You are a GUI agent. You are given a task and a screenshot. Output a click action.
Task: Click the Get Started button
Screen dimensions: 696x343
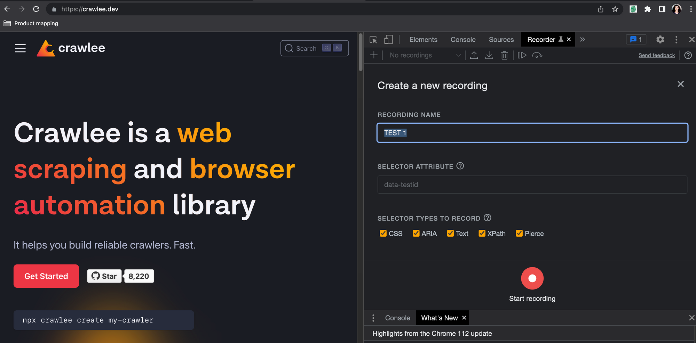pyautogui.click(x=46, y=276)
